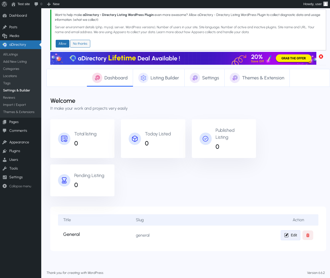Click the Title column header
Screen dimensions: 330x278
pos(67,220)
